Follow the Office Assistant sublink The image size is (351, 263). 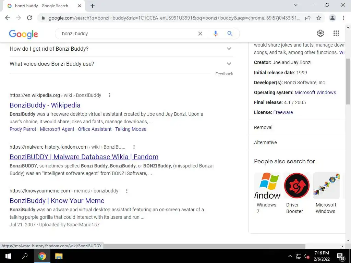(x=95, y=129)
